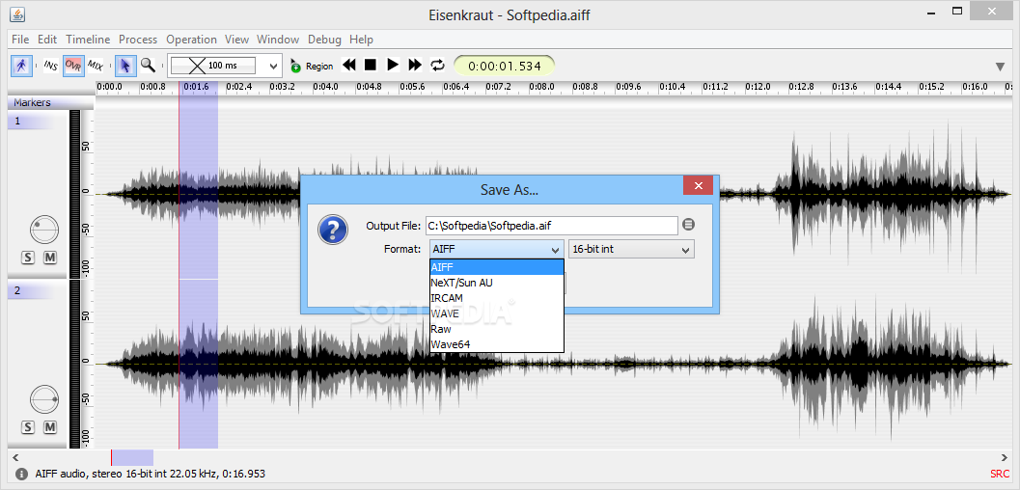Select INS insert edit mode
The image size is (1020, 490).
(51, 66)
